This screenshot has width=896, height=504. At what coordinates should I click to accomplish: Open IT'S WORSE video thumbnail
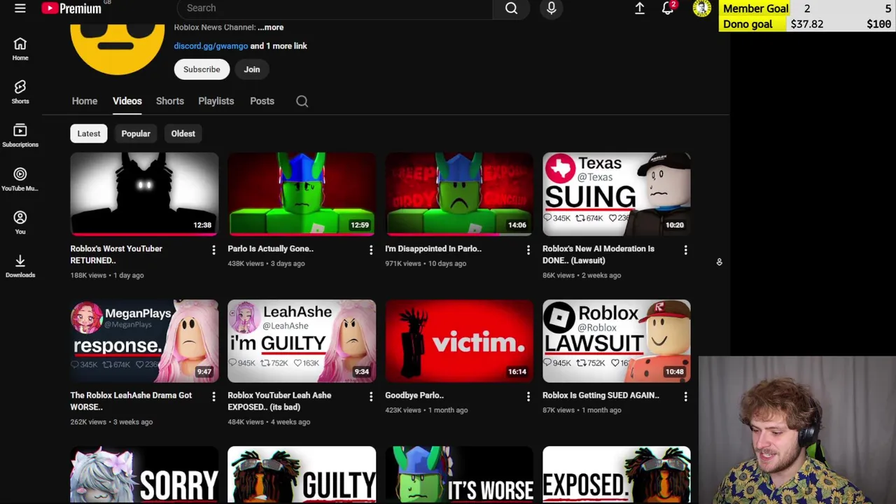(459, 475)
